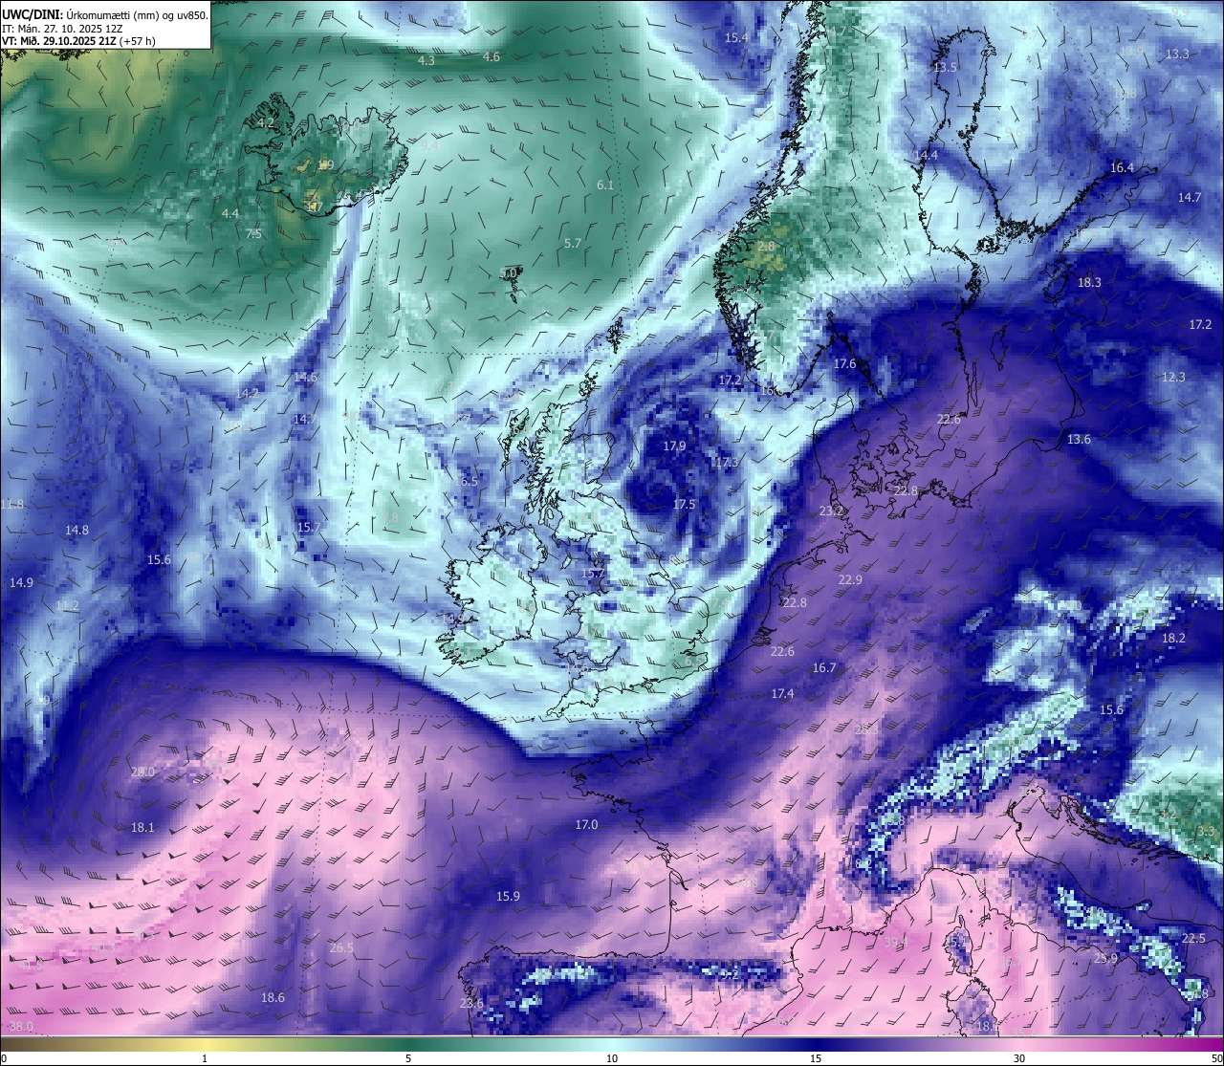The image size is (1224, 1066).
Task: Click the map value '6.1'
Action: pyautogui.click(x=605, y=185)
